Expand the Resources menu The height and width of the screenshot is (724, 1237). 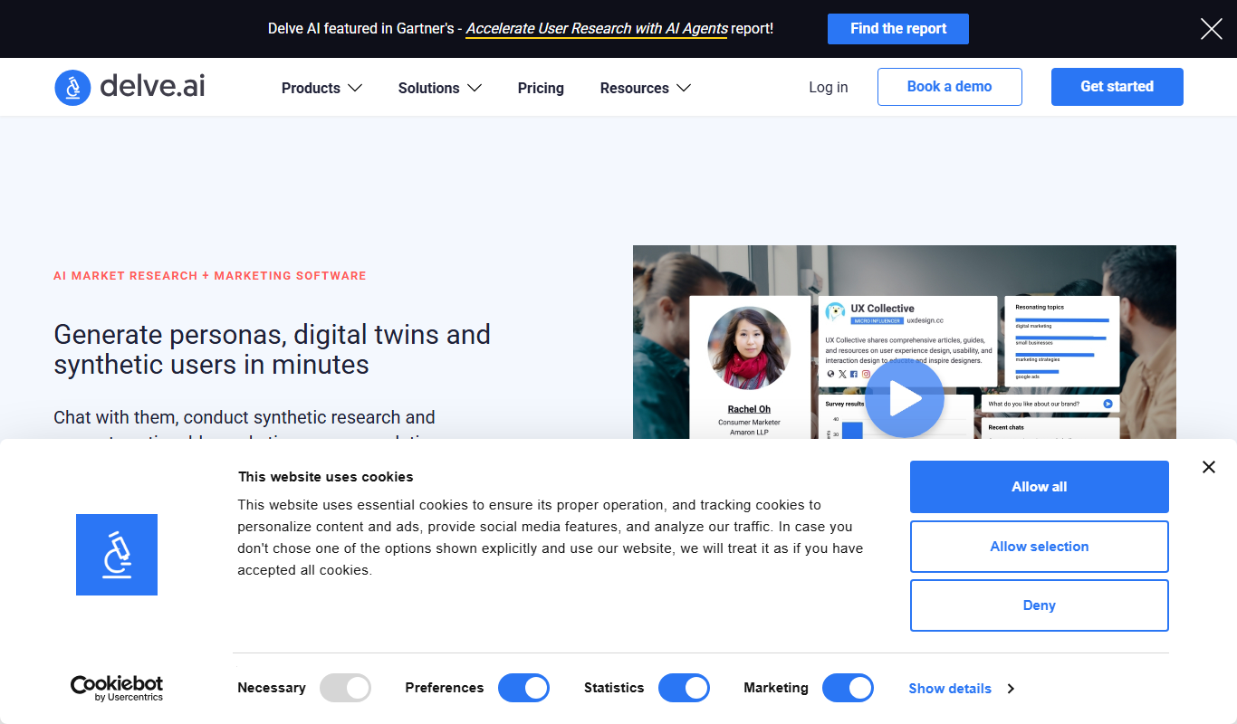[646, 88]
